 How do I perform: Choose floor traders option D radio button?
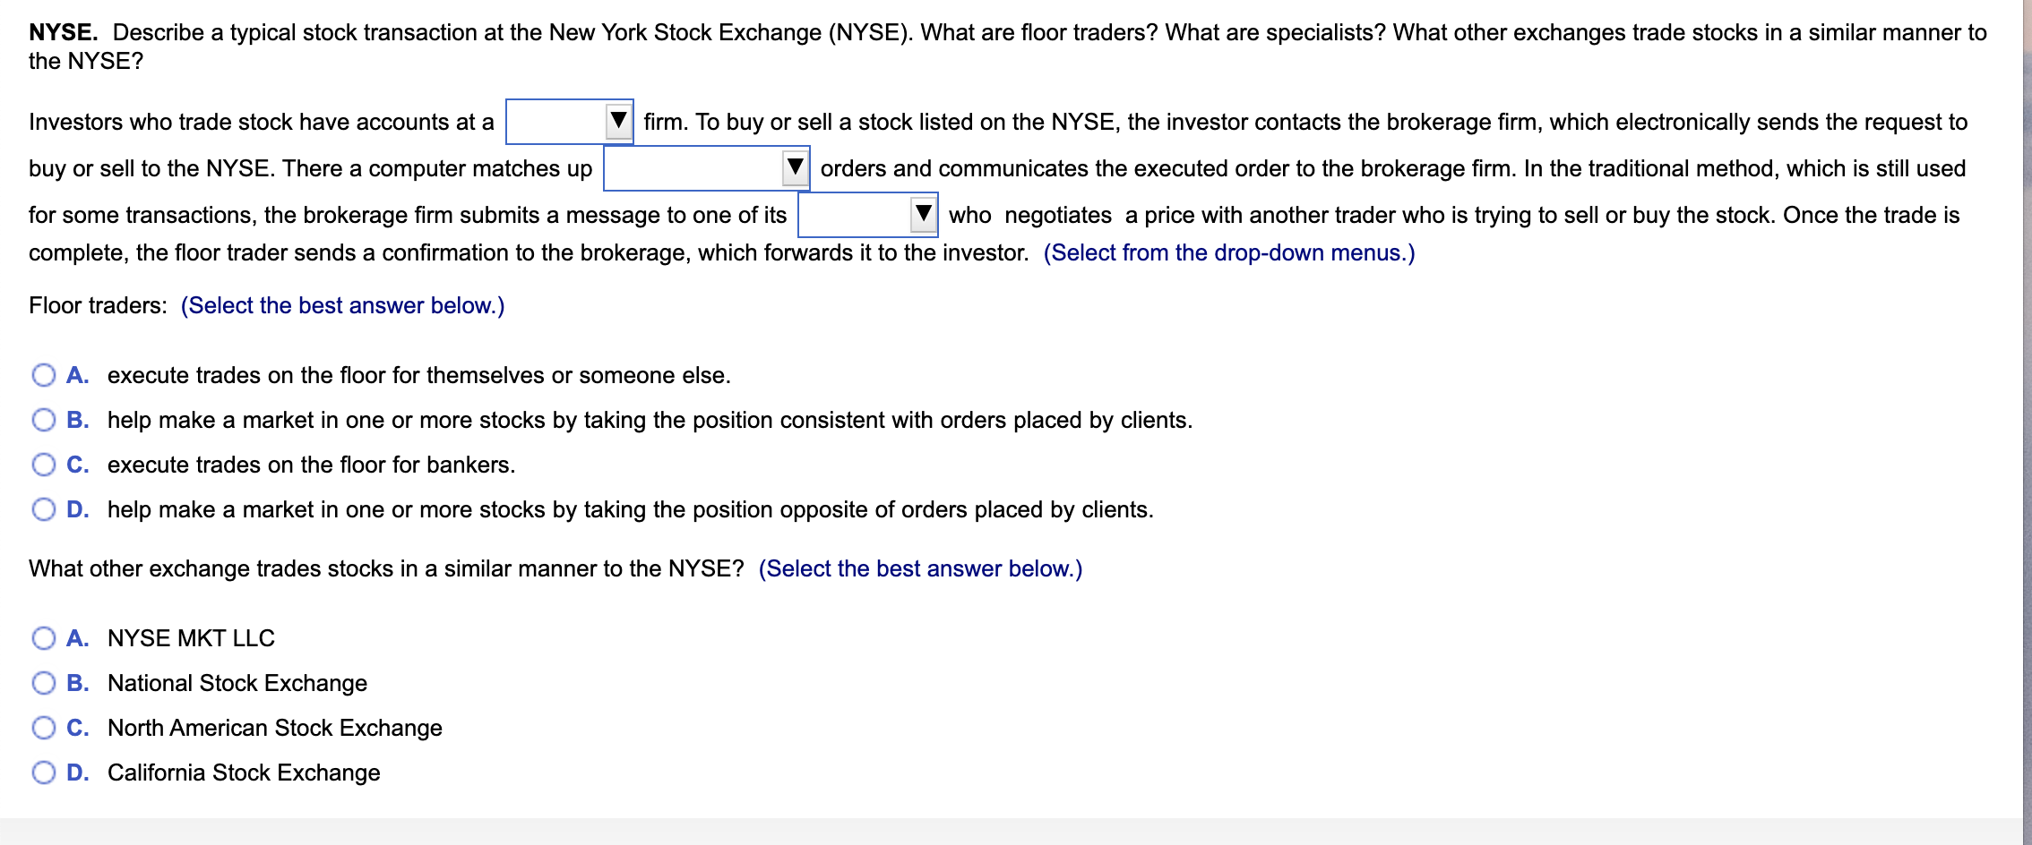click(44, 509)
